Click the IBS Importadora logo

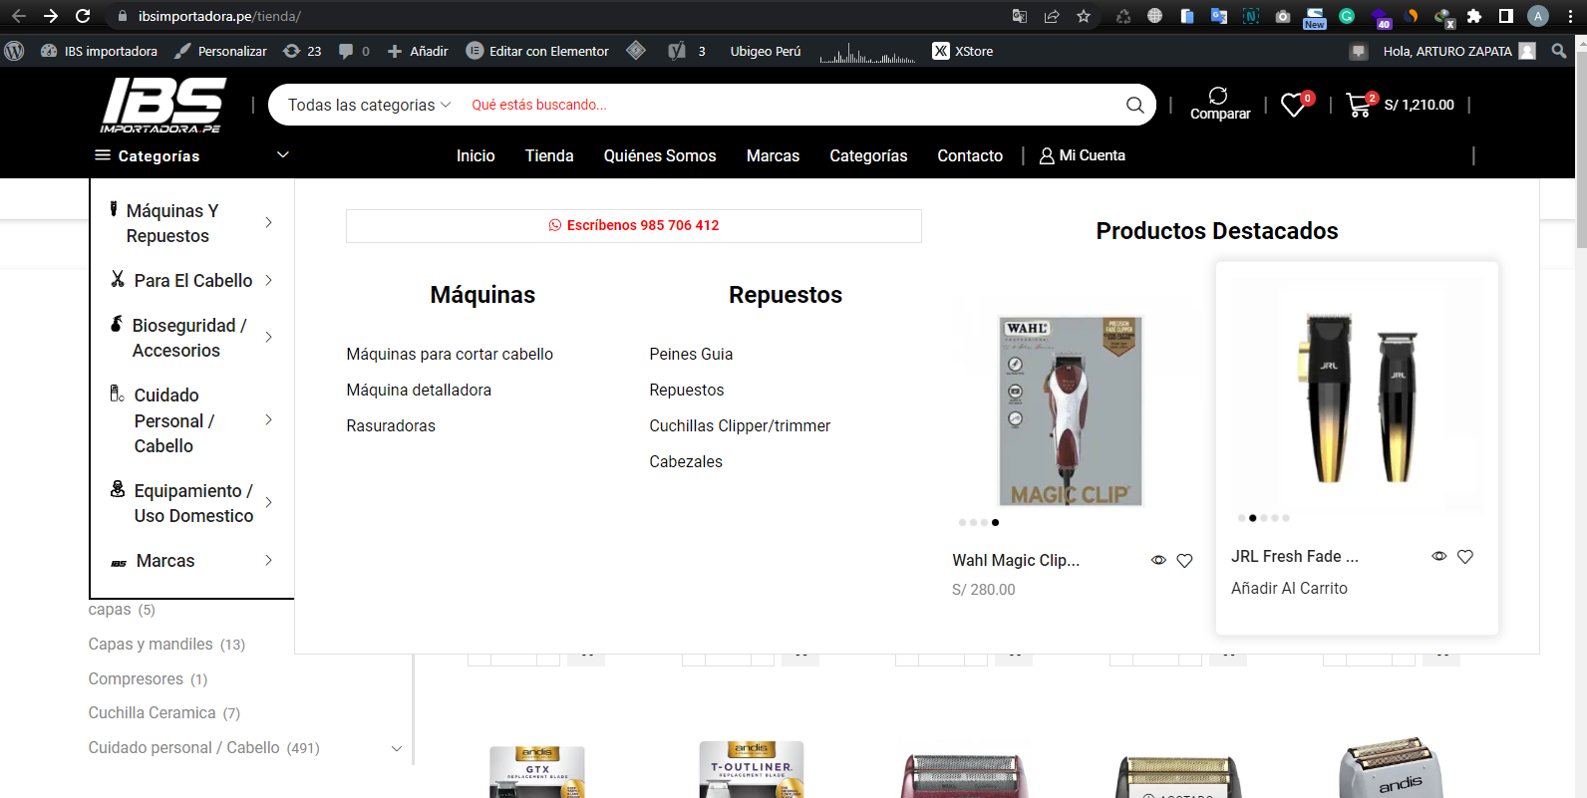point(163,106)
